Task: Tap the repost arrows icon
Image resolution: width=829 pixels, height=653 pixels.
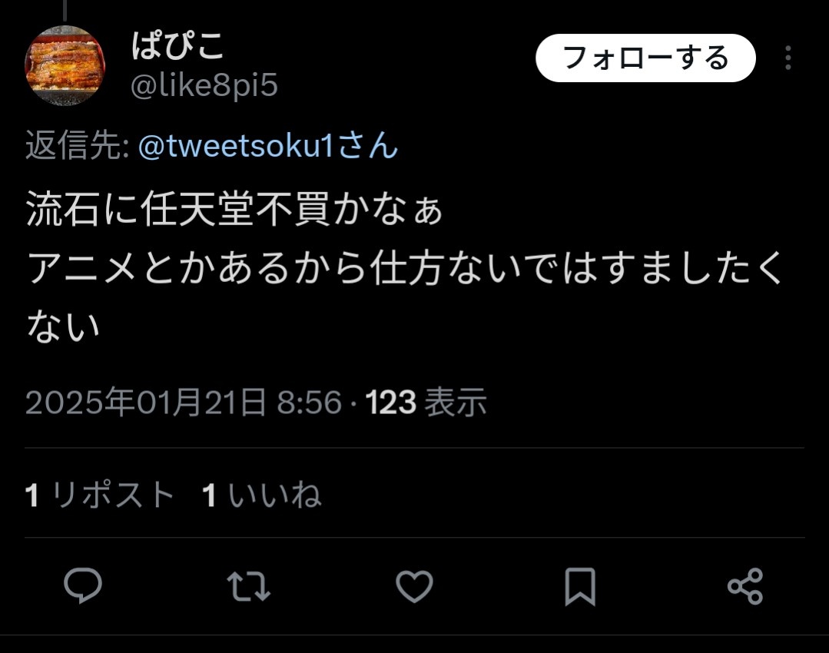Action: pos(248,586)
